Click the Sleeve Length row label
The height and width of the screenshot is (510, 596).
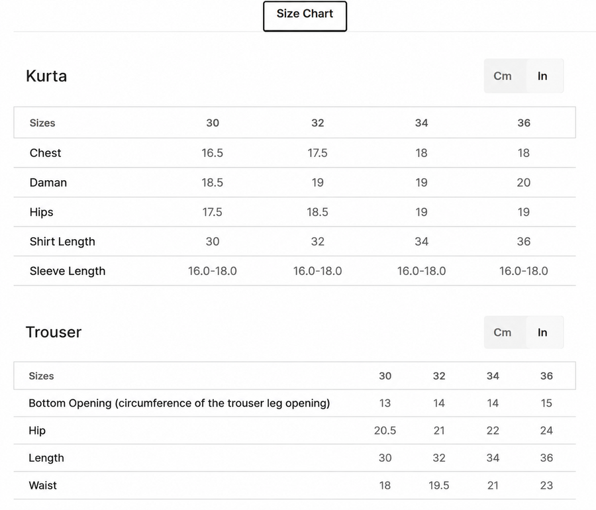click(x=68, y=271)
